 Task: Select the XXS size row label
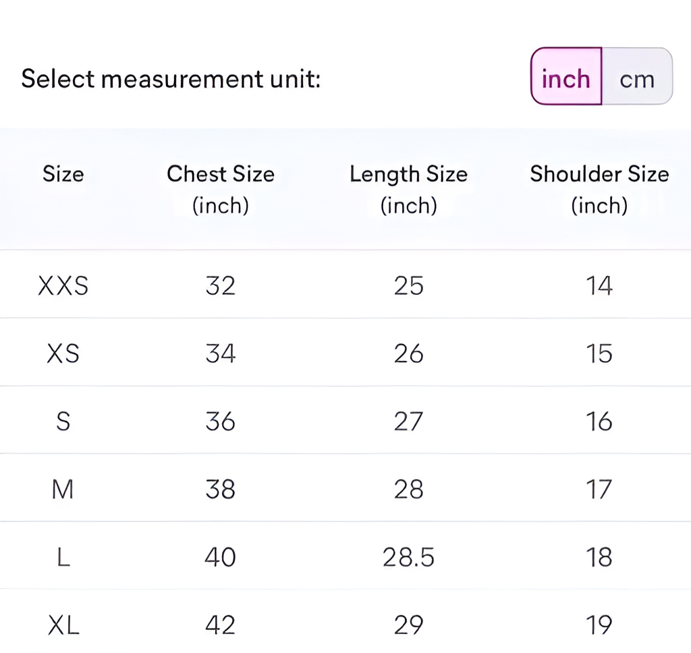(63, 285)
